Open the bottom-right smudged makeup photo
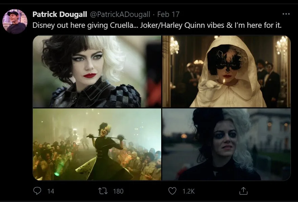Screen dimensions: 298x202 [x=226, y=144]
